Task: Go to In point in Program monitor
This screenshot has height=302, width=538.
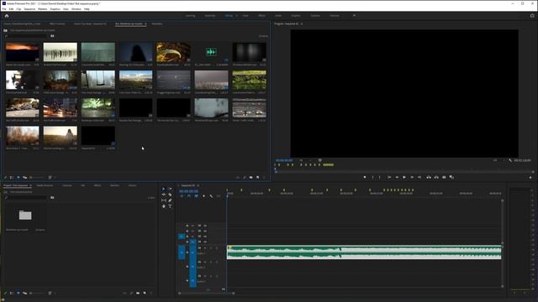Action: [389, 177]
